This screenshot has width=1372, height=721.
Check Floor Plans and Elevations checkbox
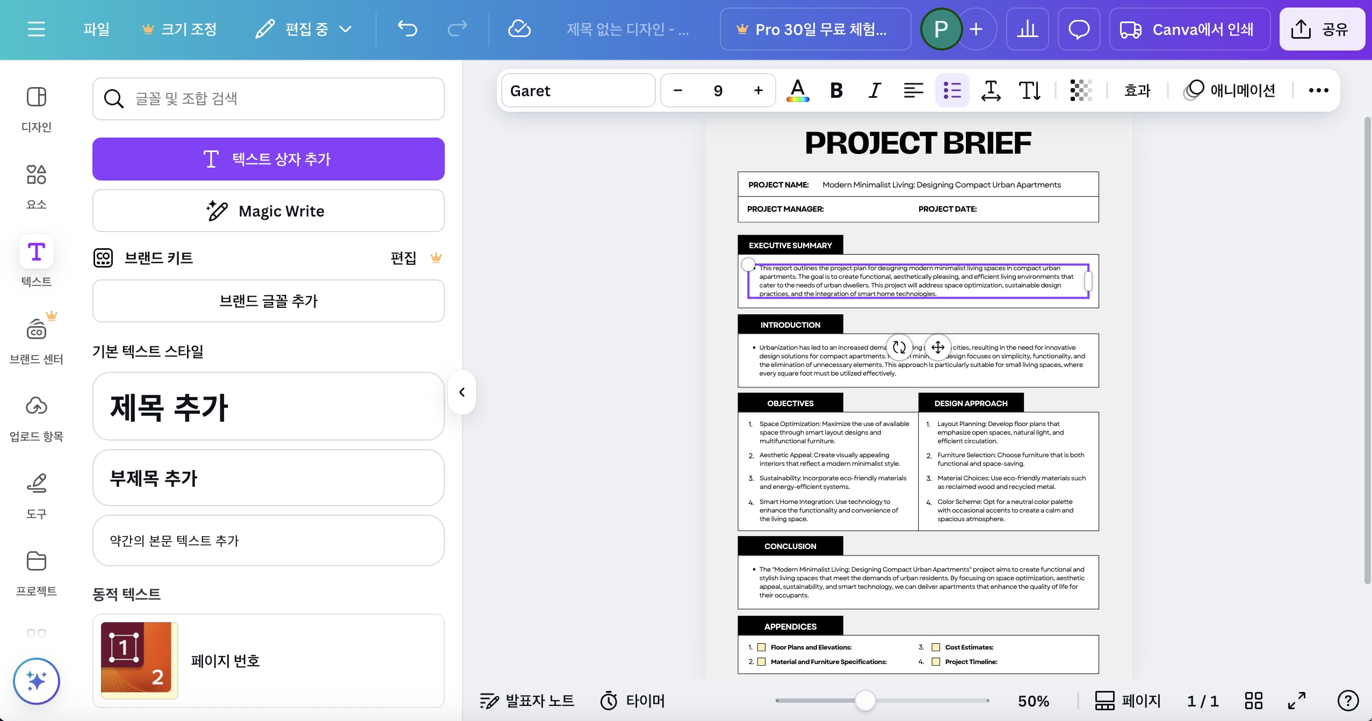click(x=761, y=647)
